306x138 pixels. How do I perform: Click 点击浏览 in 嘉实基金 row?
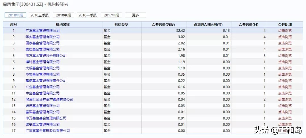(285, 49)
